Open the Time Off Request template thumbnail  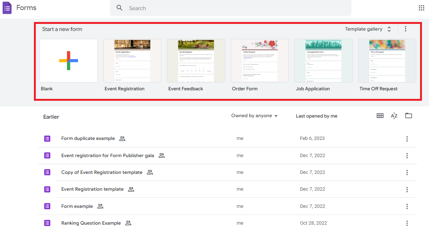pyautogui.click(x=387, y=60)
